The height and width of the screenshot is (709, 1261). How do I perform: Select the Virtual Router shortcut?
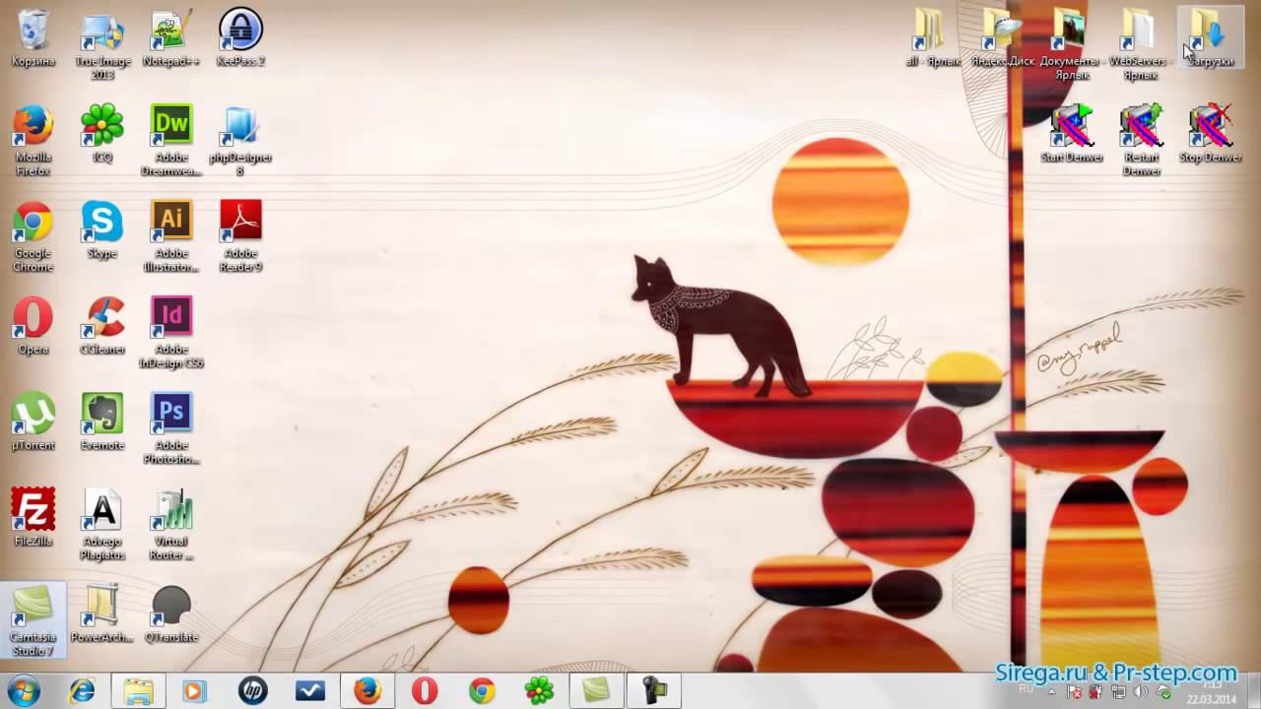[x=171, y=525]
